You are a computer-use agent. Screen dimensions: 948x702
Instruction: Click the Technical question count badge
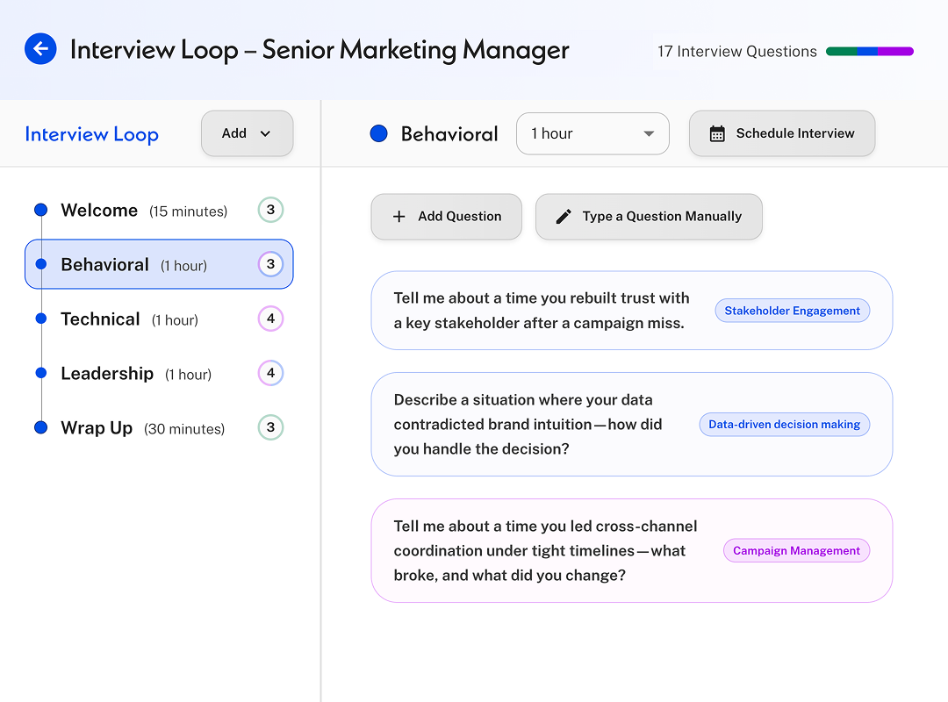(270, 319)
